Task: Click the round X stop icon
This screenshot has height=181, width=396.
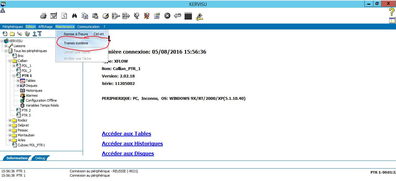Action: click(167, 16)
